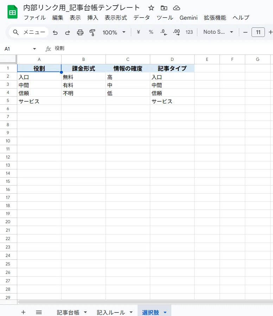The image size is (273, 316).
Task: Check the cloud save status icon
Action: pyautogui.click(x=177, y=8)
